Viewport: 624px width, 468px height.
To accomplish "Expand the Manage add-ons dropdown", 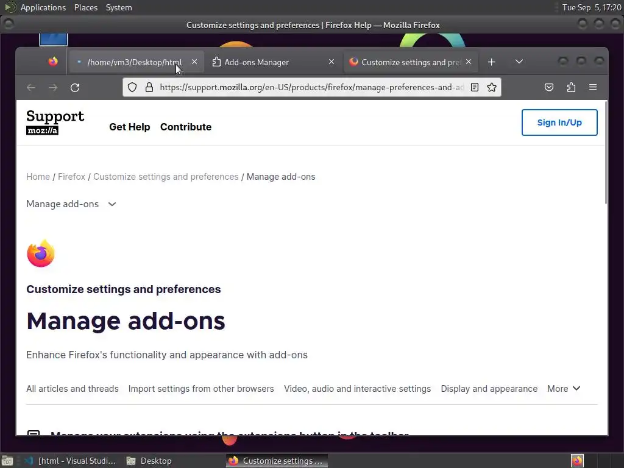I will coord(71,204).
